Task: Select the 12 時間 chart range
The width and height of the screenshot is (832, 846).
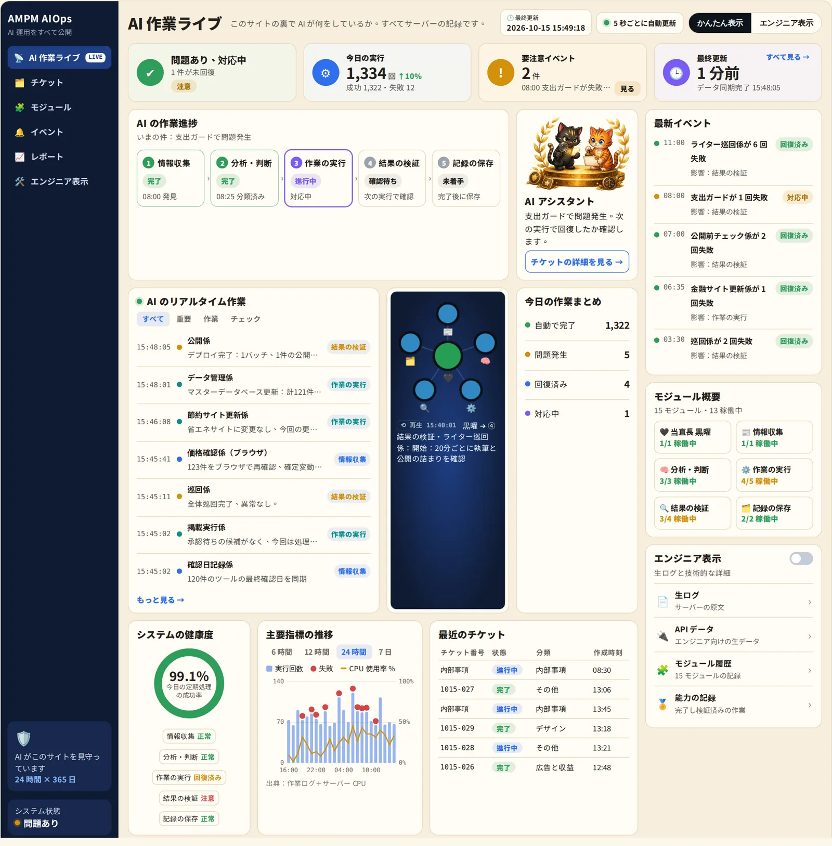Action: click(317, 652)
